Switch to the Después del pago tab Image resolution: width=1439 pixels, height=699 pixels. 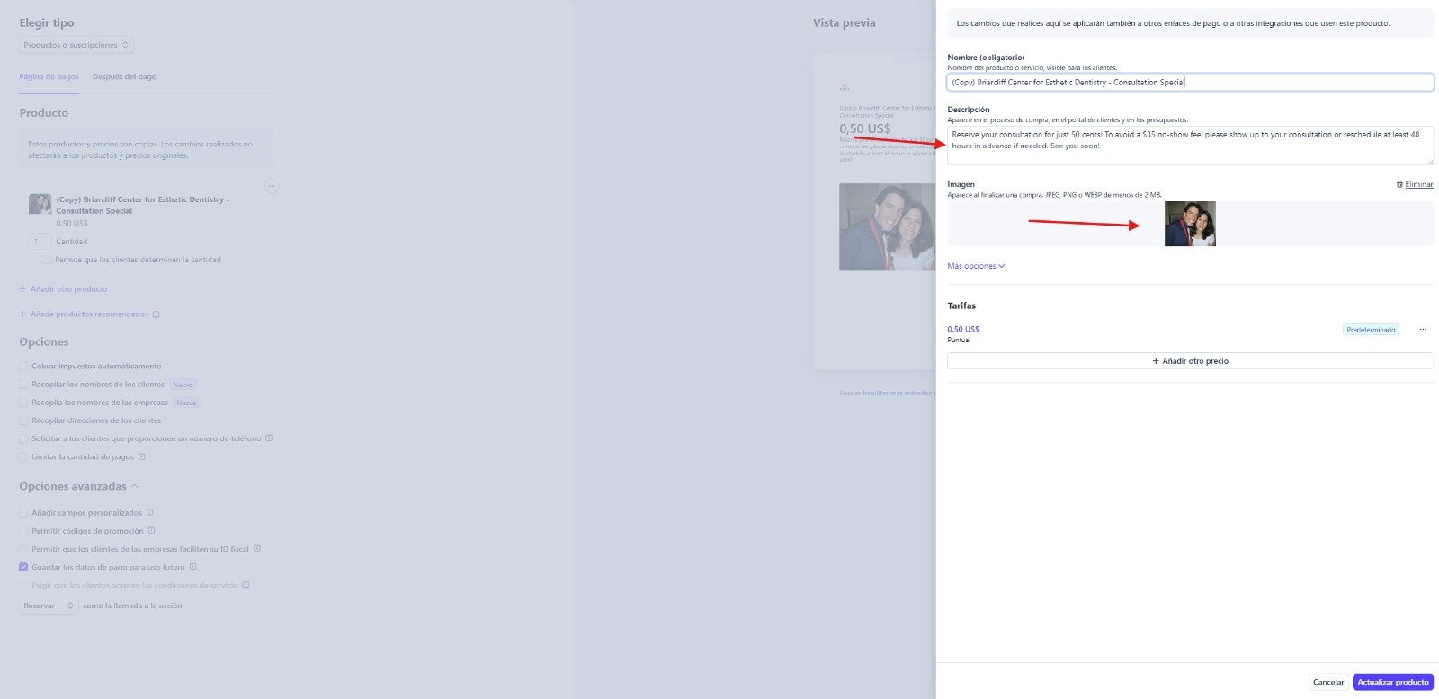tap(124, 77)
